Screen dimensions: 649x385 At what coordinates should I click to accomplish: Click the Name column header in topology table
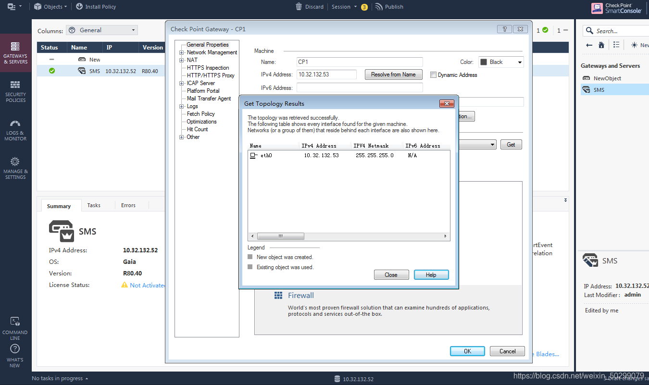273,146
